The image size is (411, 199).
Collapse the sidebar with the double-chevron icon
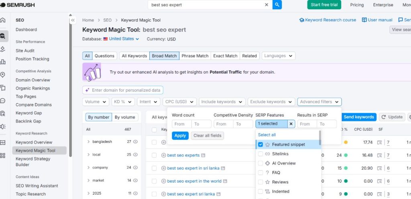[x=73, y=20]
